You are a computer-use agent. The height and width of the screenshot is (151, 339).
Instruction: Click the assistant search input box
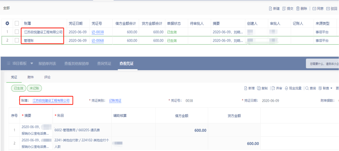(x=323, y=63)
